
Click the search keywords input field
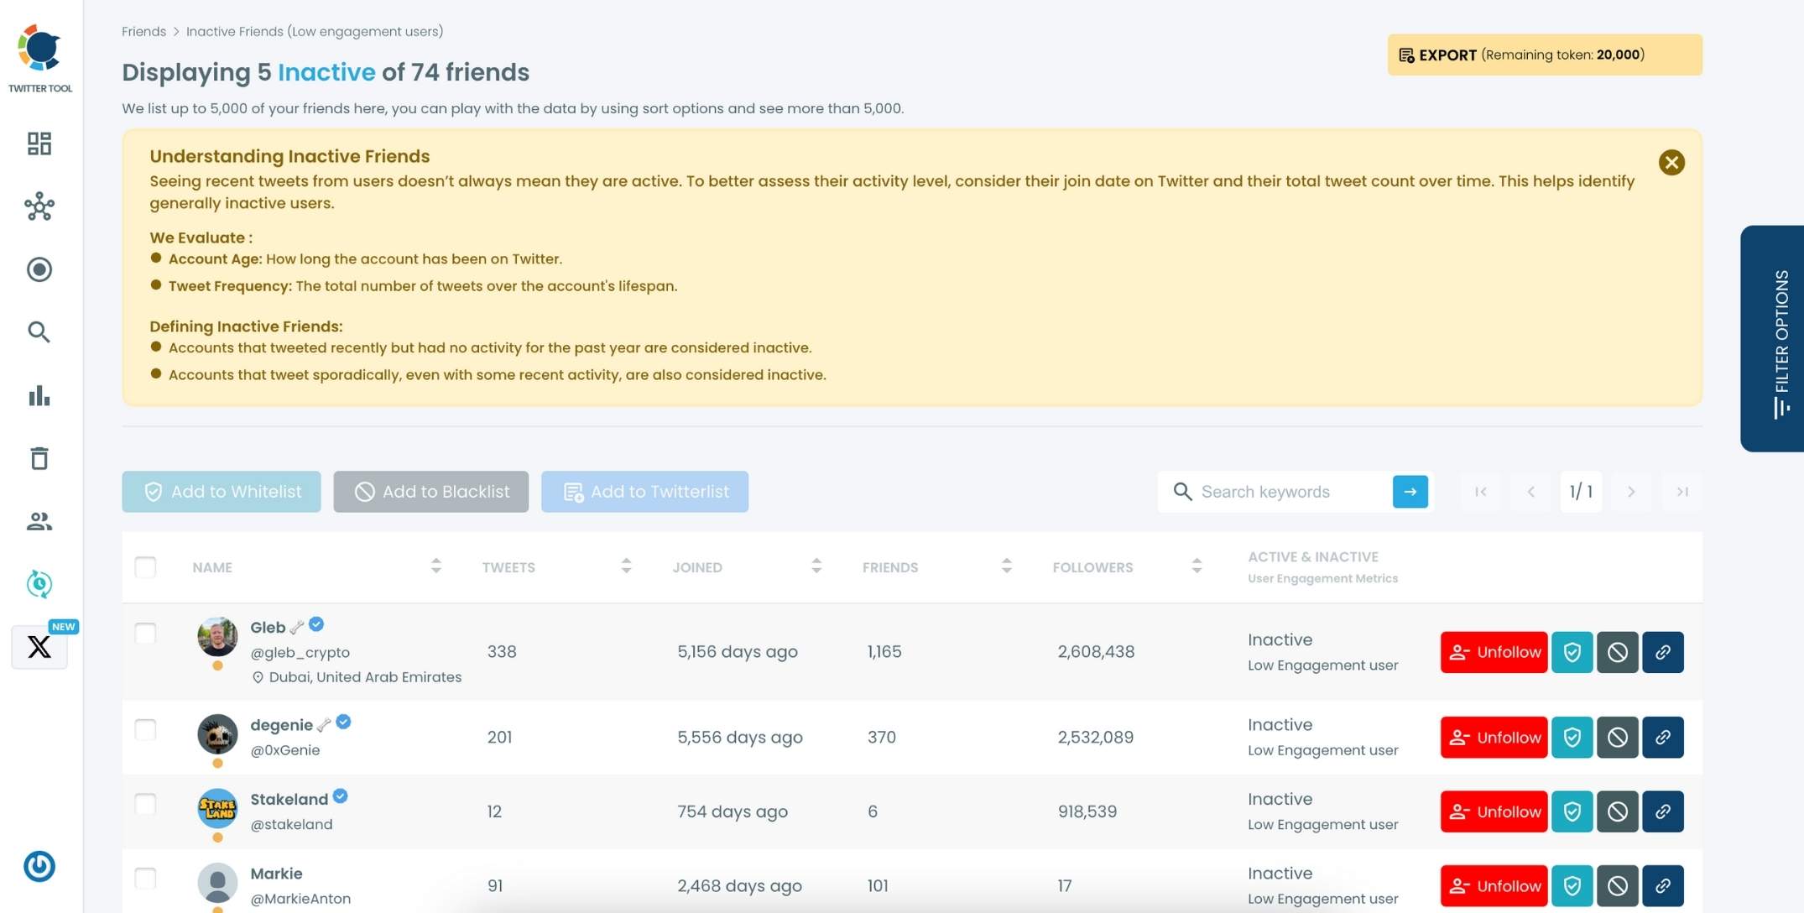(x=1289, y=490)
